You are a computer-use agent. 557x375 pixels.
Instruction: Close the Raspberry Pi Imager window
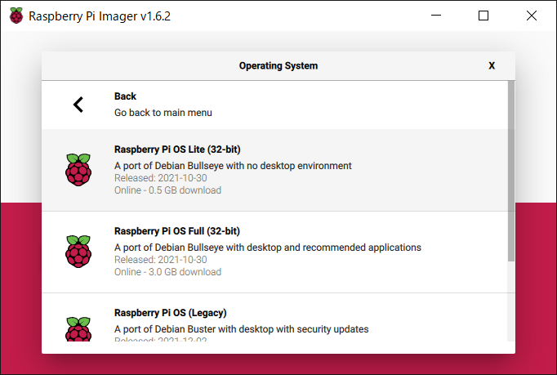532,16
